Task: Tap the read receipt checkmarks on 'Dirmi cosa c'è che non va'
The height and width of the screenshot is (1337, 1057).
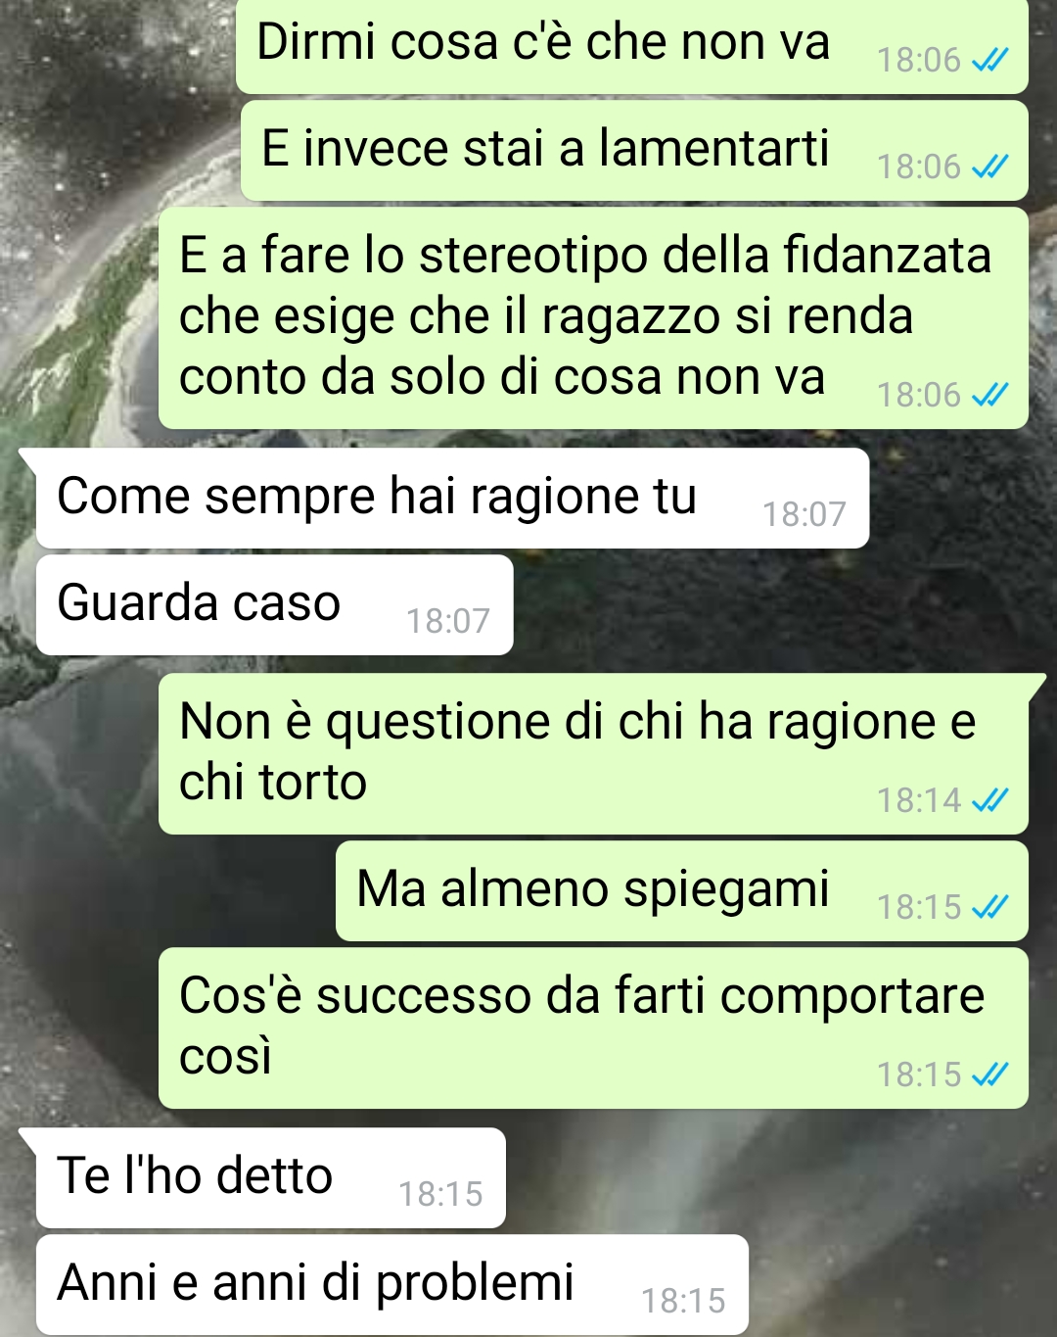Action: click(x=989, y=61)
